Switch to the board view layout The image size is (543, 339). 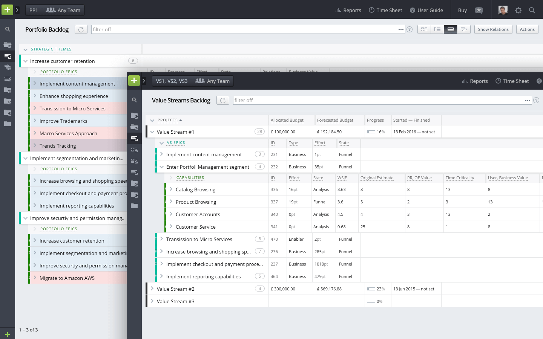424,29
